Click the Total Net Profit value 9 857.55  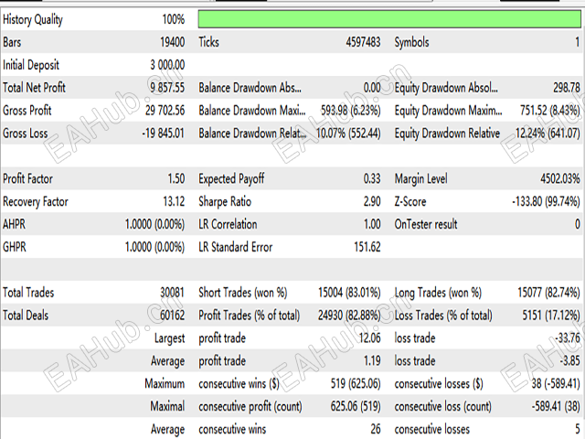point(167,88)
